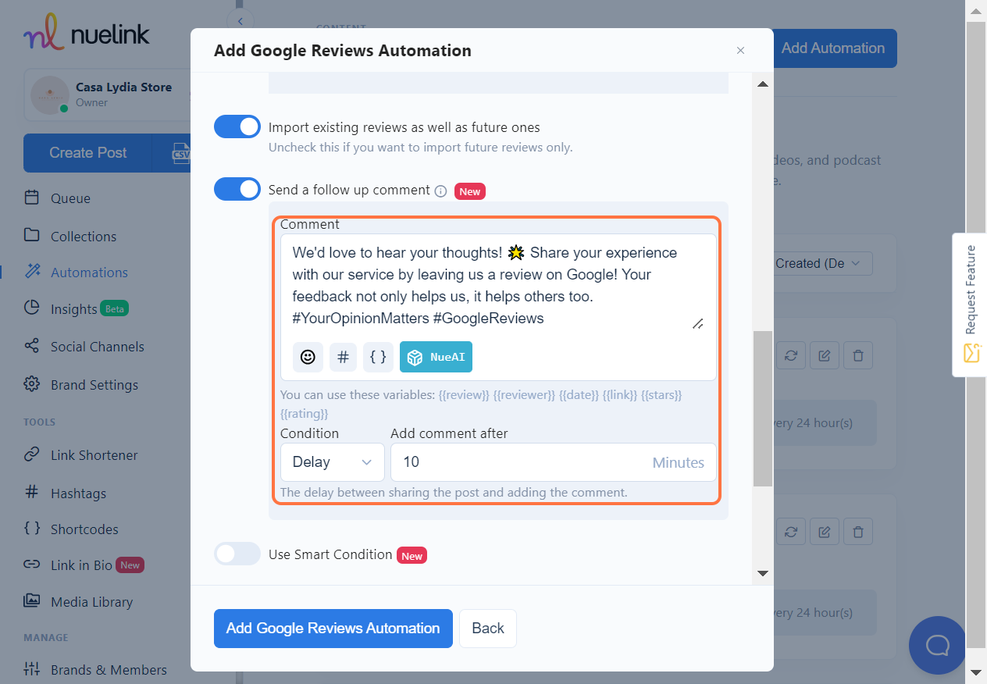The image size is (987, 684).
Task: Open the Collections folder icon
Action: click(x=32, y=236)
